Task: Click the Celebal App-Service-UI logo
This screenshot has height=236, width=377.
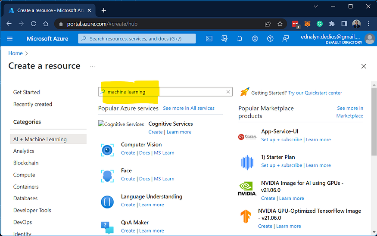Action: (x=247, y=137)
